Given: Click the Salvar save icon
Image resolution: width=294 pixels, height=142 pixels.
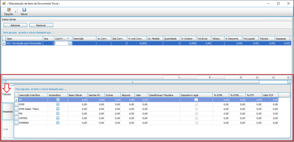Looking at the screenshot, I should [24, 10].
